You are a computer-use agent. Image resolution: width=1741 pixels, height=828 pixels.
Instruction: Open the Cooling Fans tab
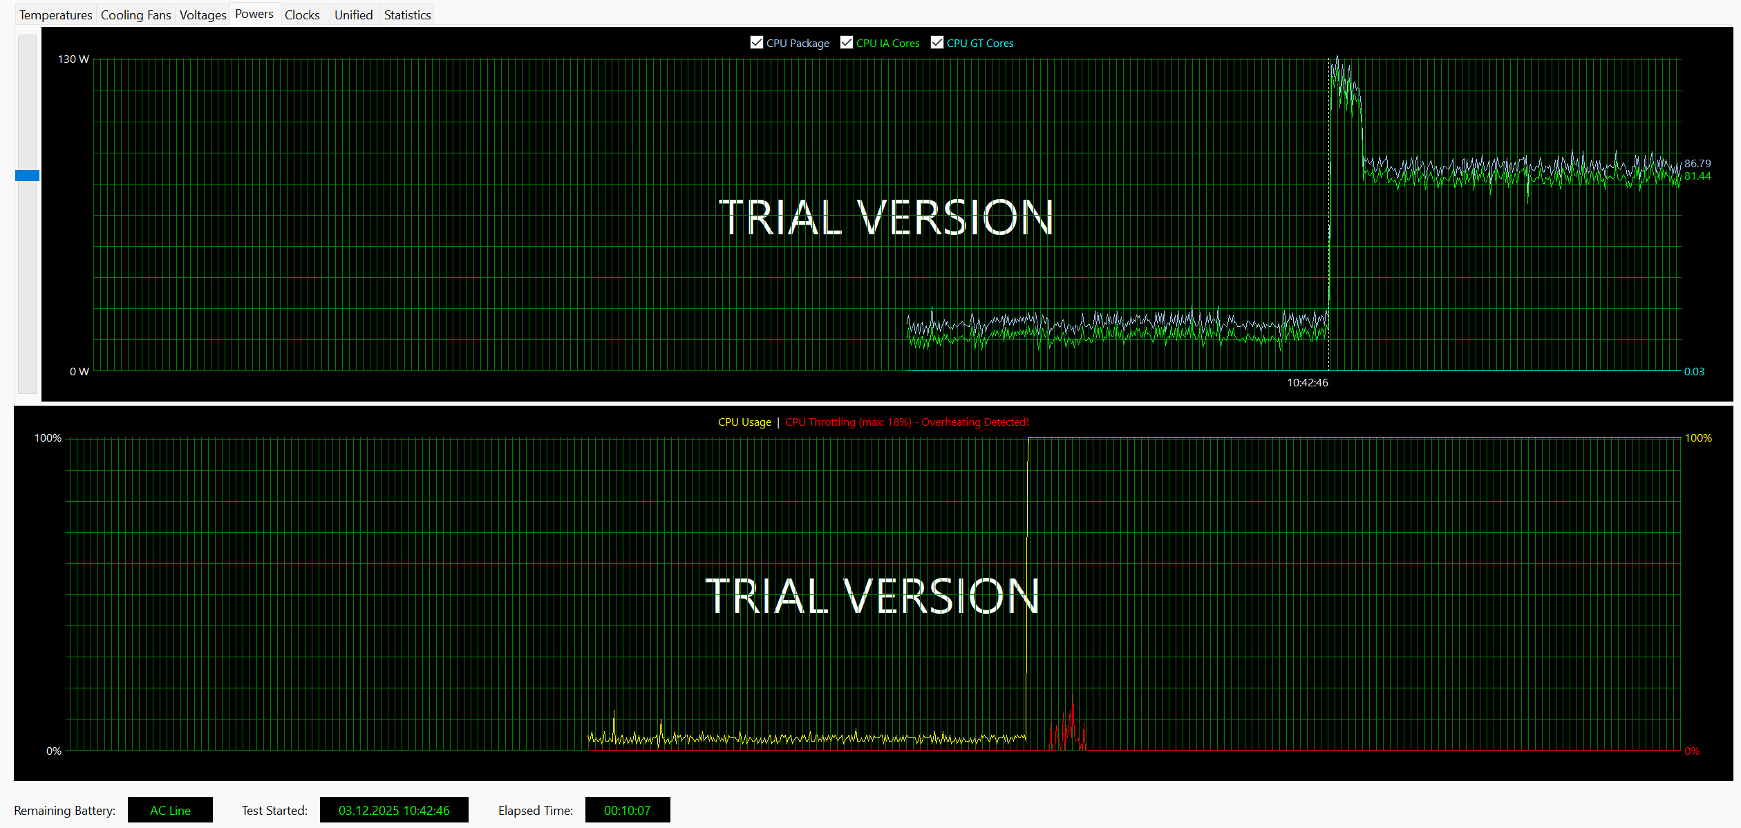[x=135, y=15]
